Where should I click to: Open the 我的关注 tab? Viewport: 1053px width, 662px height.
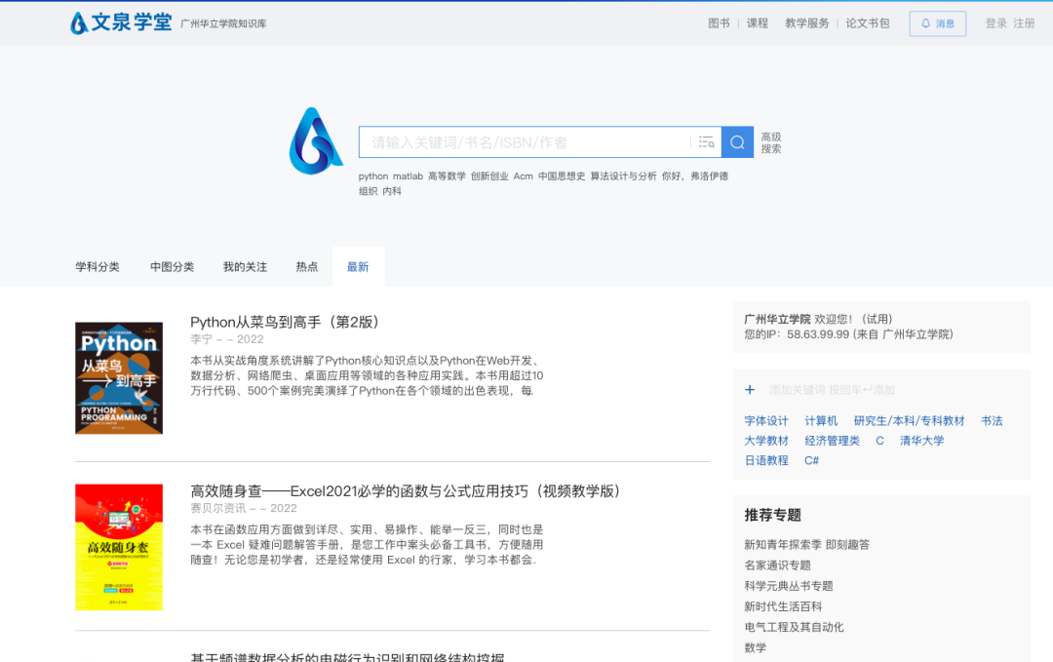point(245,267)
